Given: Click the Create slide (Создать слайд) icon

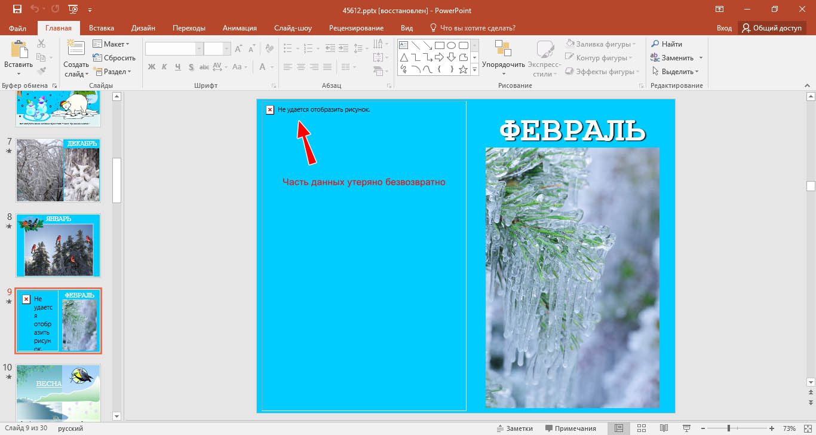Looking at the screenshot, I should click(x=76, y=50).
